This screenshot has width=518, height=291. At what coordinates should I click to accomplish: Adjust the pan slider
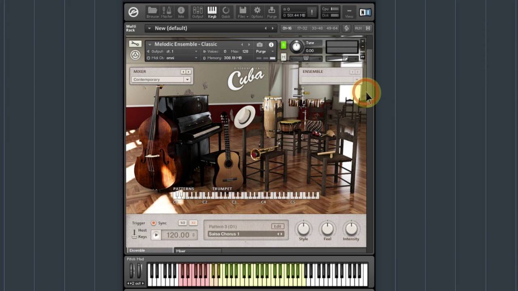(x=306, y=59)
